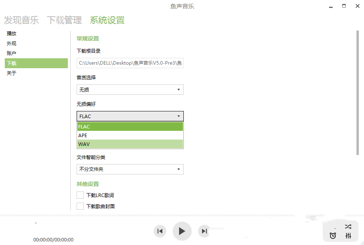
Task: Open the 音质选择 dropdown
Action: (x=130, y=90)
